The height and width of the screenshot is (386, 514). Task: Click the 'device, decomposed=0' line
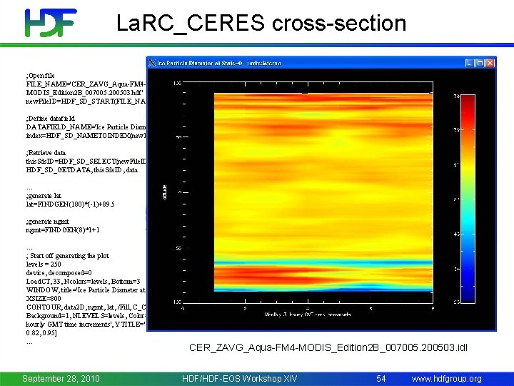pyautogui.click(x=59, y=273)
